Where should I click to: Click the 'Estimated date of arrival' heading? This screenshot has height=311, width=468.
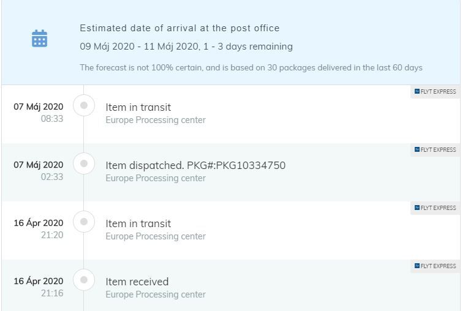coord(179,28)
